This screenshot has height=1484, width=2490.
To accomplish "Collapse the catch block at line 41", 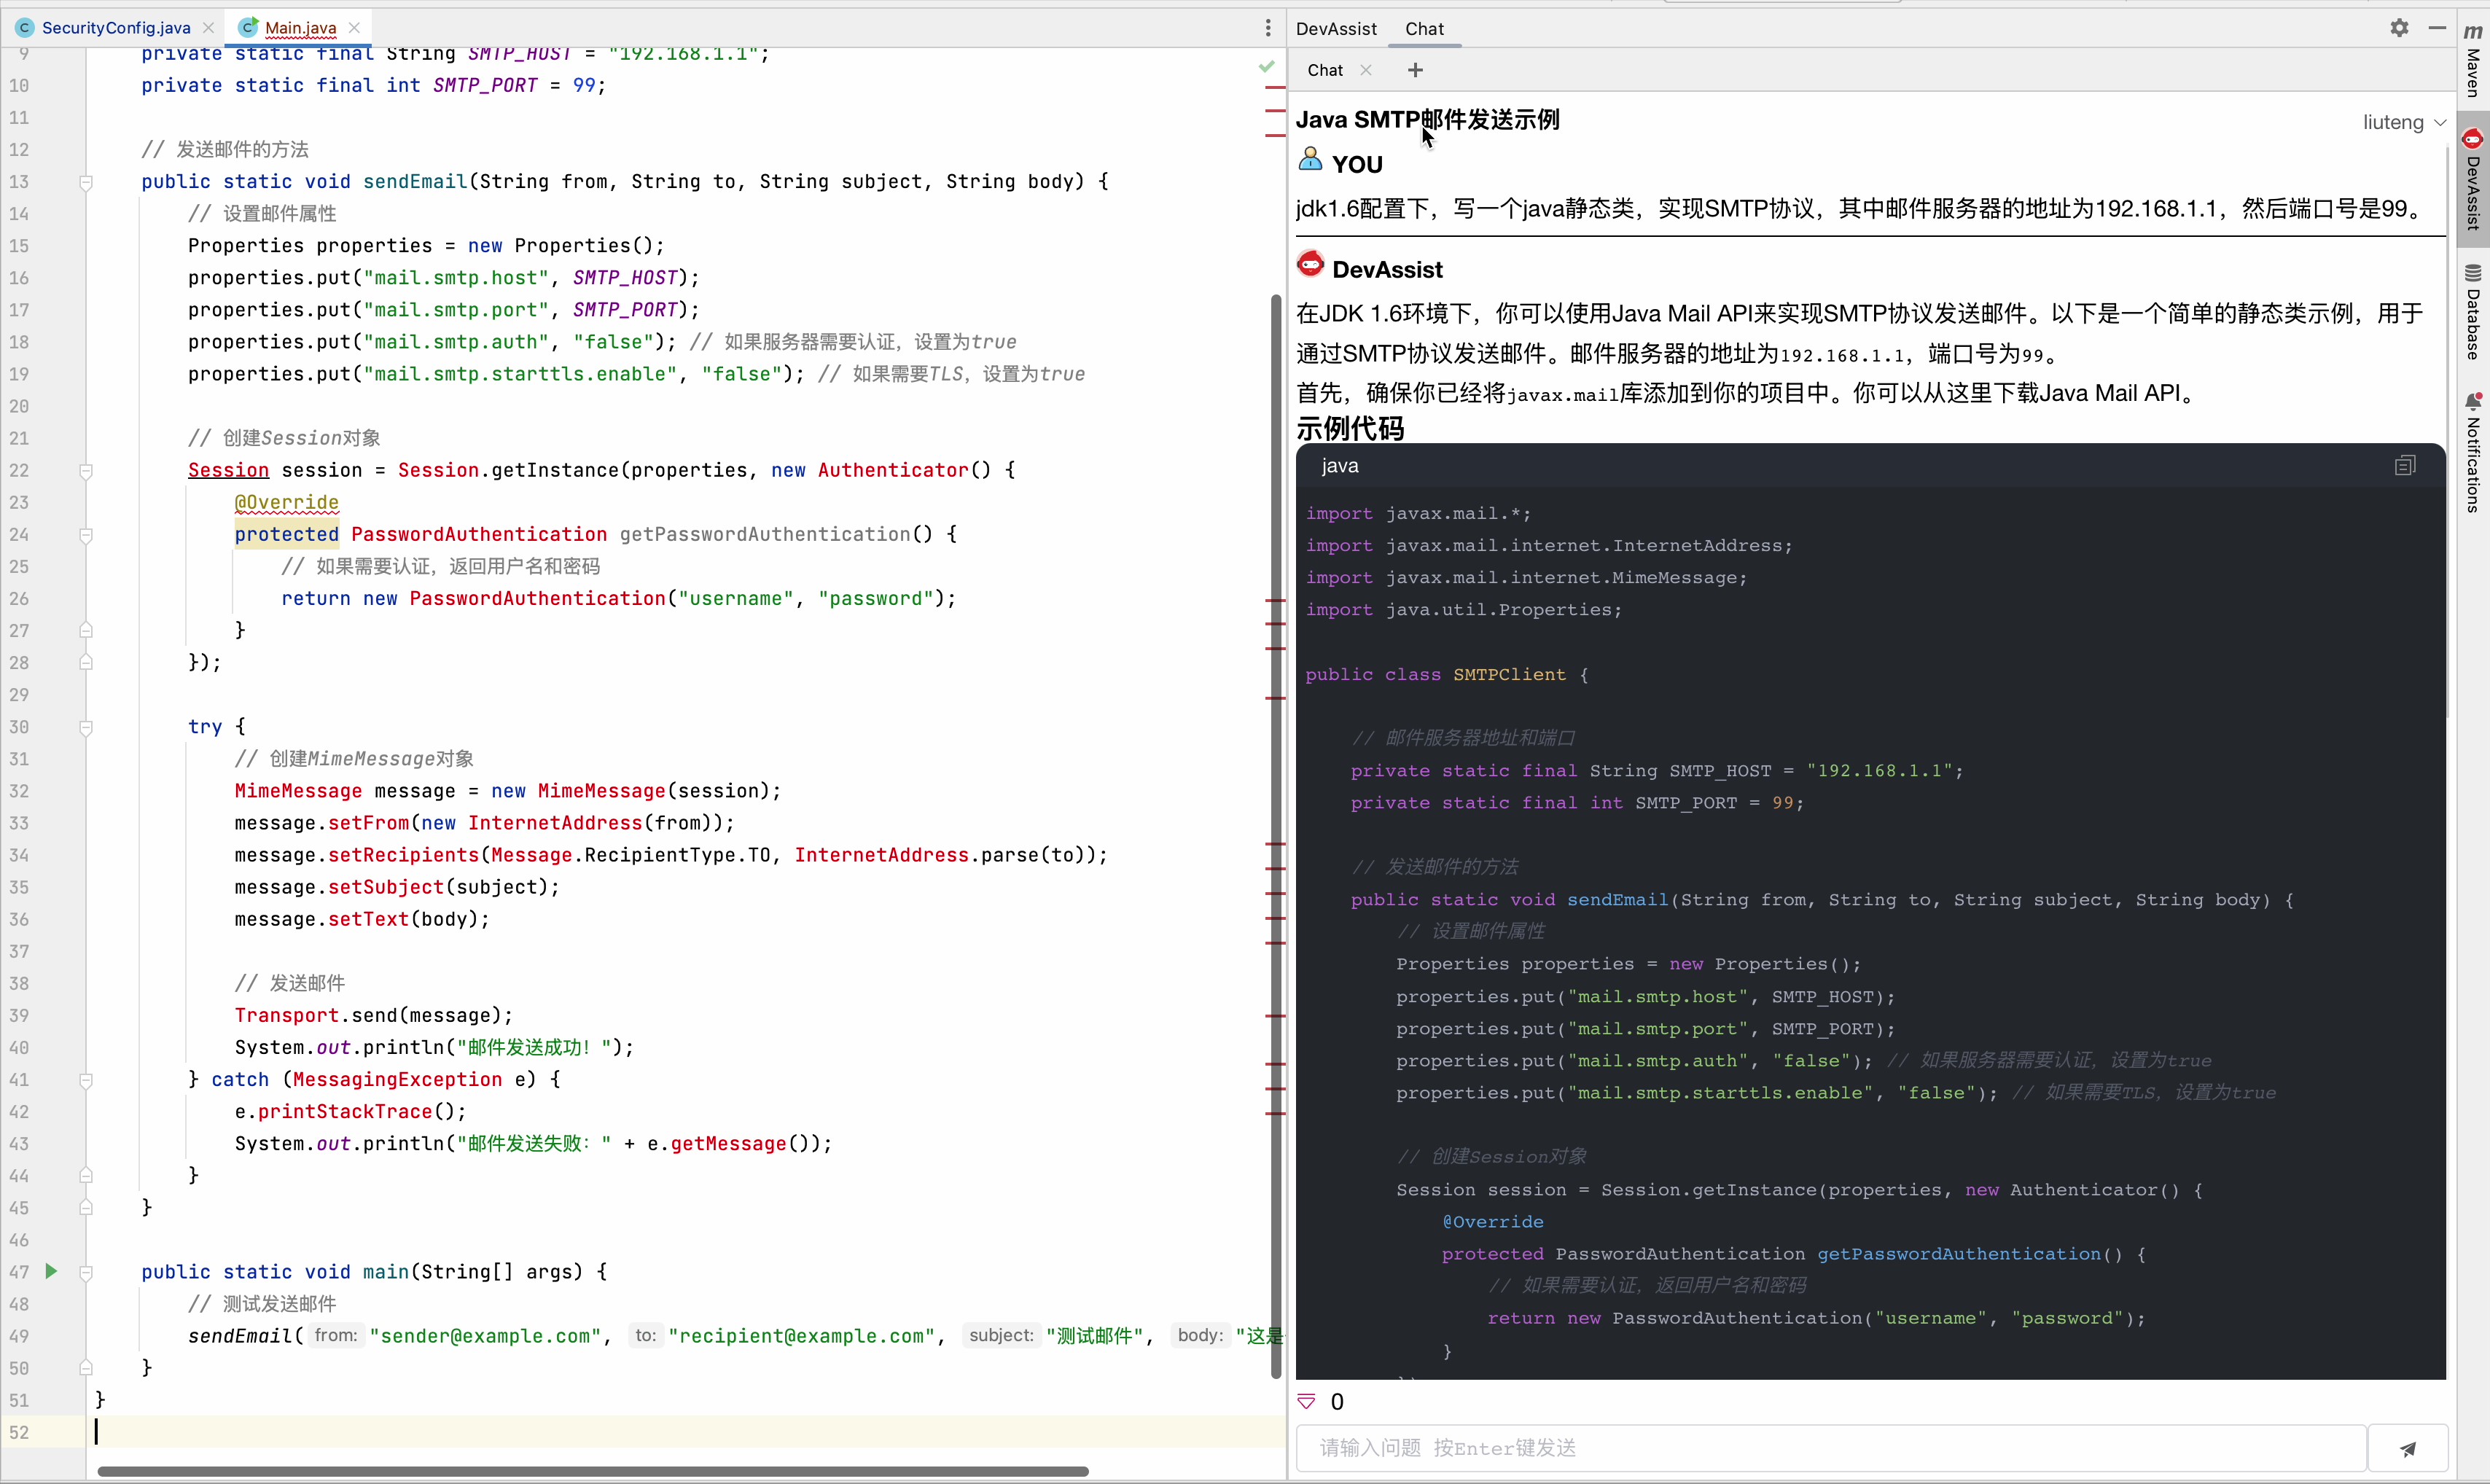I will [x=86, y=1080].
